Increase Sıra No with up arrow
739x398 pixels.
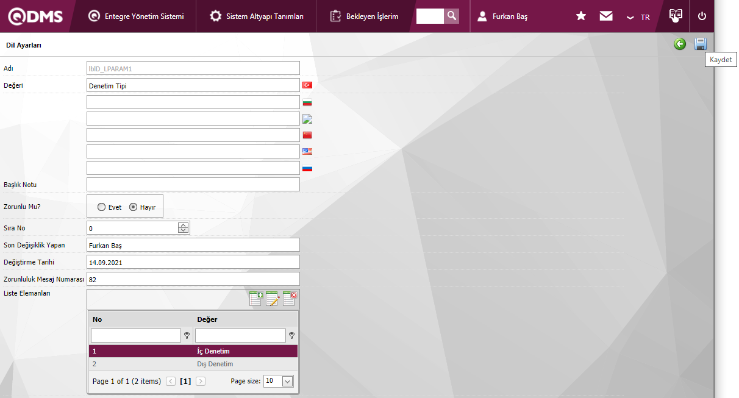184,225
